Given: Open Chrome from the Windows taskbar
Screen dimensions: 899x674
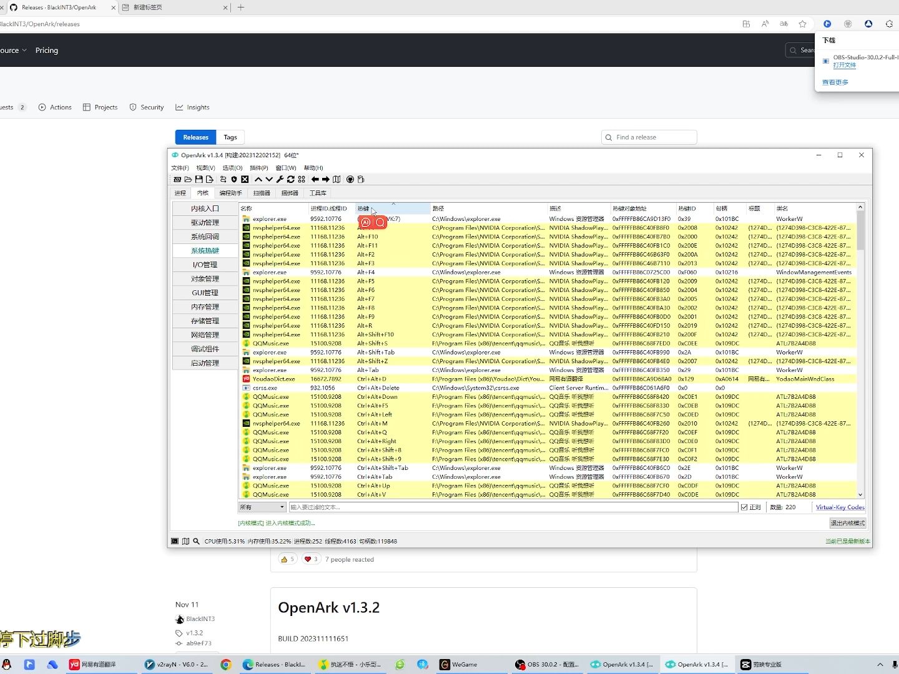Looking at the screenshot, I should (x=226, y=665).
